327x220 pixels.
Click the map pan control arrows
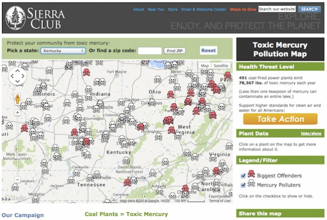click(17, 76)
